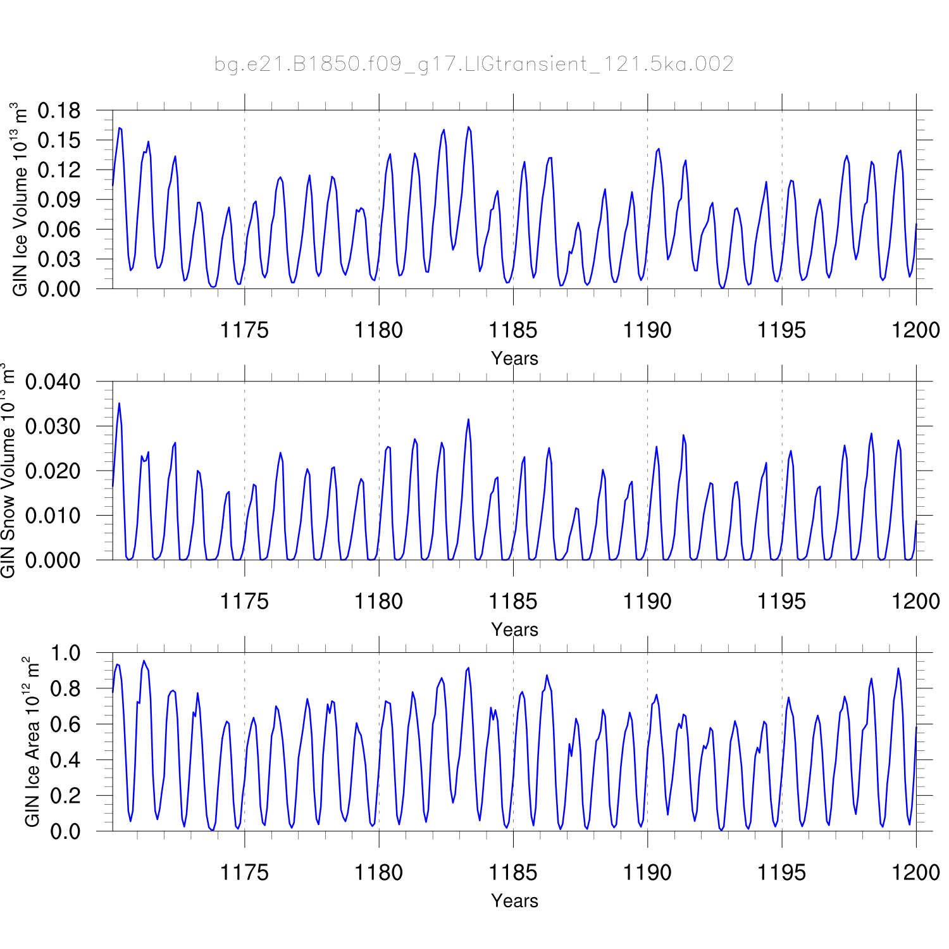The height and width of the screenshot is (949, 949).
Task: Click the 0.040 value on snow volume axis
Action: [53, 381]
